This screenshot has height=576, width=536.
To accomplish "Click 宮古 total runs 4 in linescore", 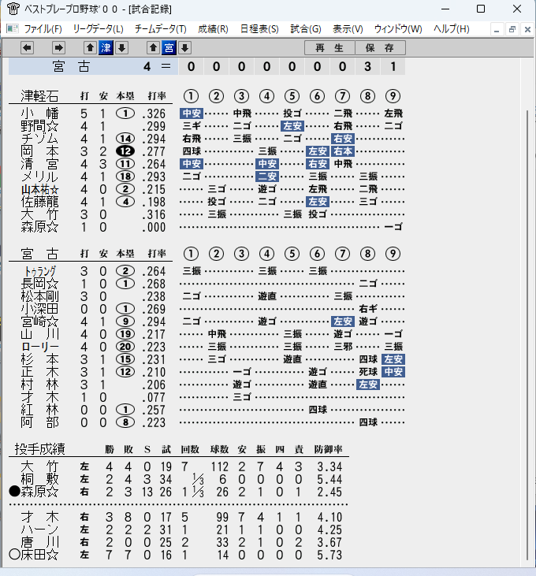I will click(x=147, y=66).
